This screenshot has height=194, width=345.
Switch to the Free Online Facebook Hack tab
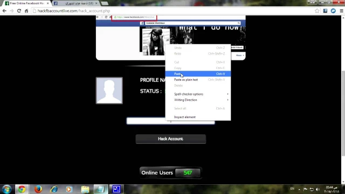click(27, 3)
